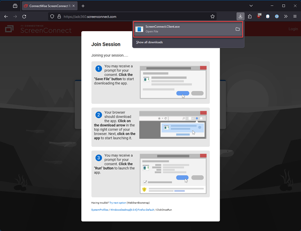Screen dimensions: 301x231
Task: Open Firefox View icon in tab strip
Action: point(15,6)
